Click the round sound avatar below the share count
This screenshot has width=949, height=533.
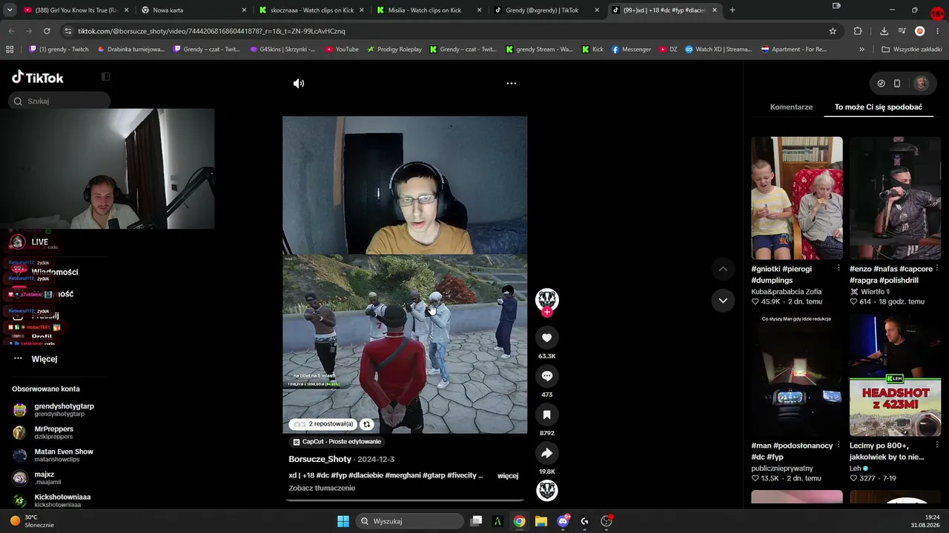[x=547, y=490]
